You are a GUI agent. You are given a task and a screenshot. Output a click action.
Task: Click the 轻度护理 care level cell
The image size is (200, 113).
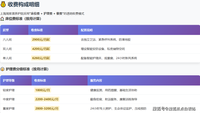click(9, 90)
